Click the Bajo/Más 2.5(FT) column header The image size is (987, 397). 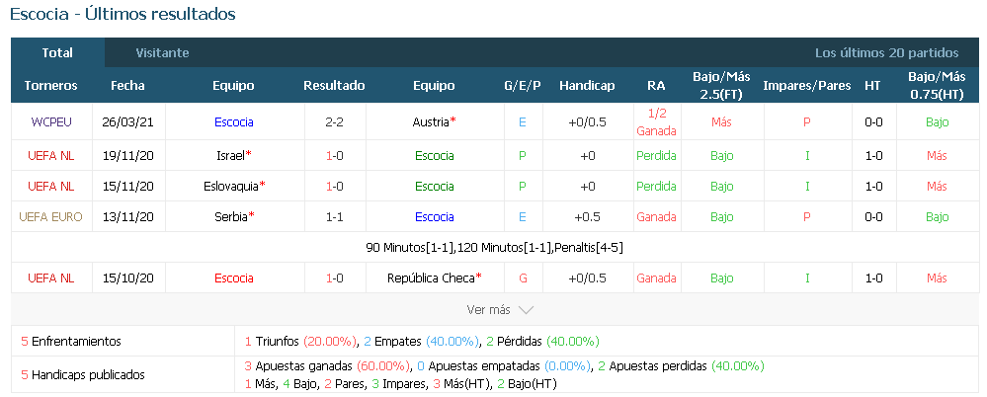[721, 86]
